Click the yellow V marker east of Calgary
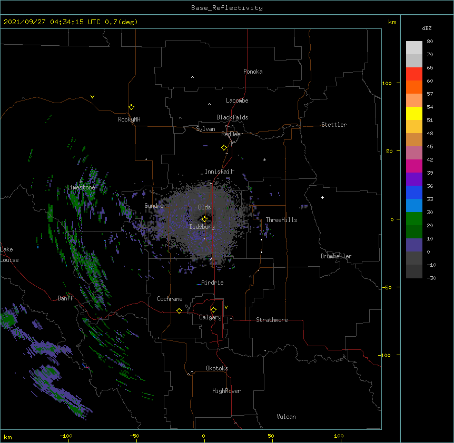The height and width of the screenshot is (443, 454). tap(226, 307)
